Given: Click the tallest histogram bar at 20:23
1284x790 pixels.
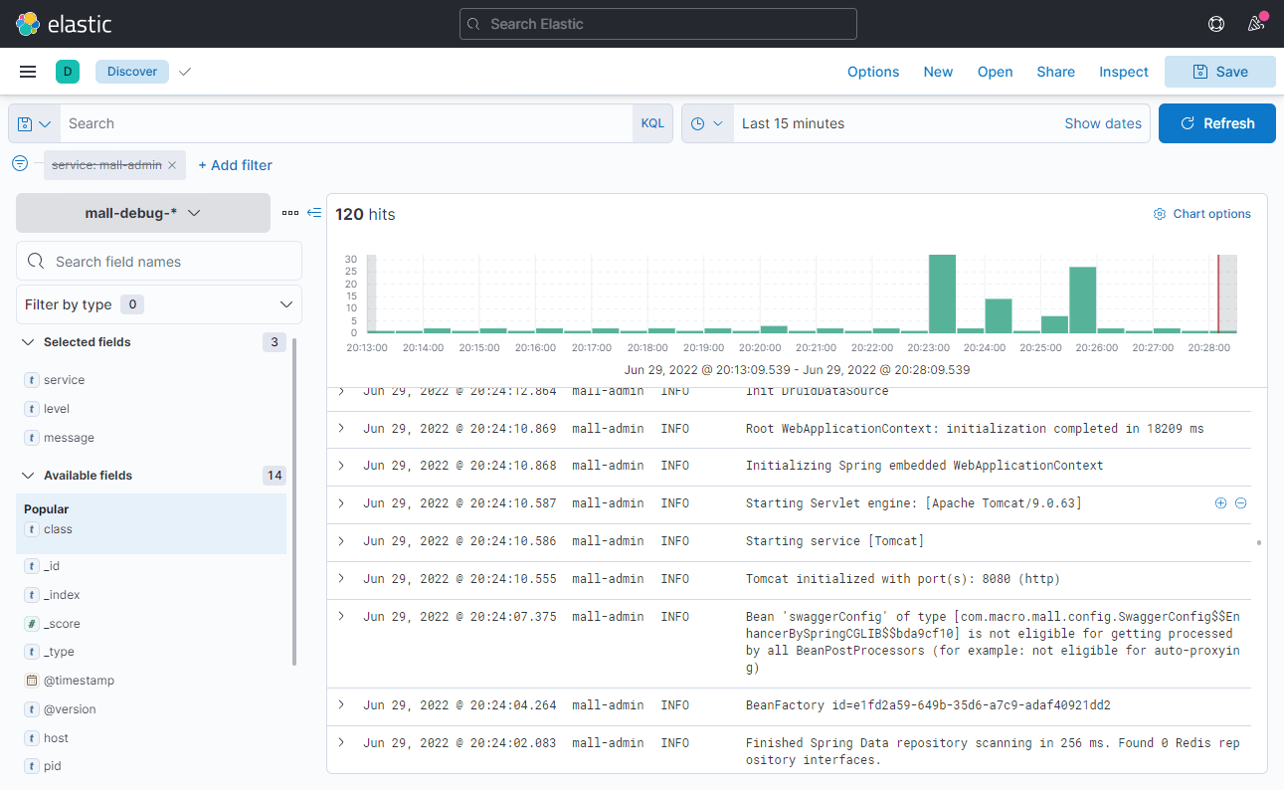Looking at the screenshot, I should [x=942, y=294].
